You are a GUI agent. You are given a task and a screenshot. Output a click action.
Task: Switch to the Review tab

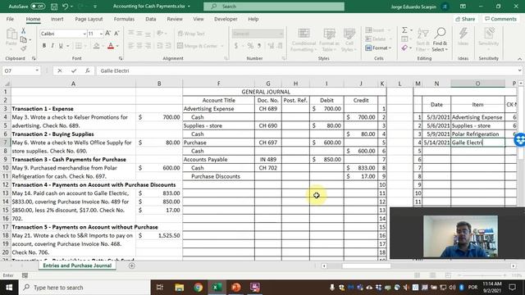(175, 19)
